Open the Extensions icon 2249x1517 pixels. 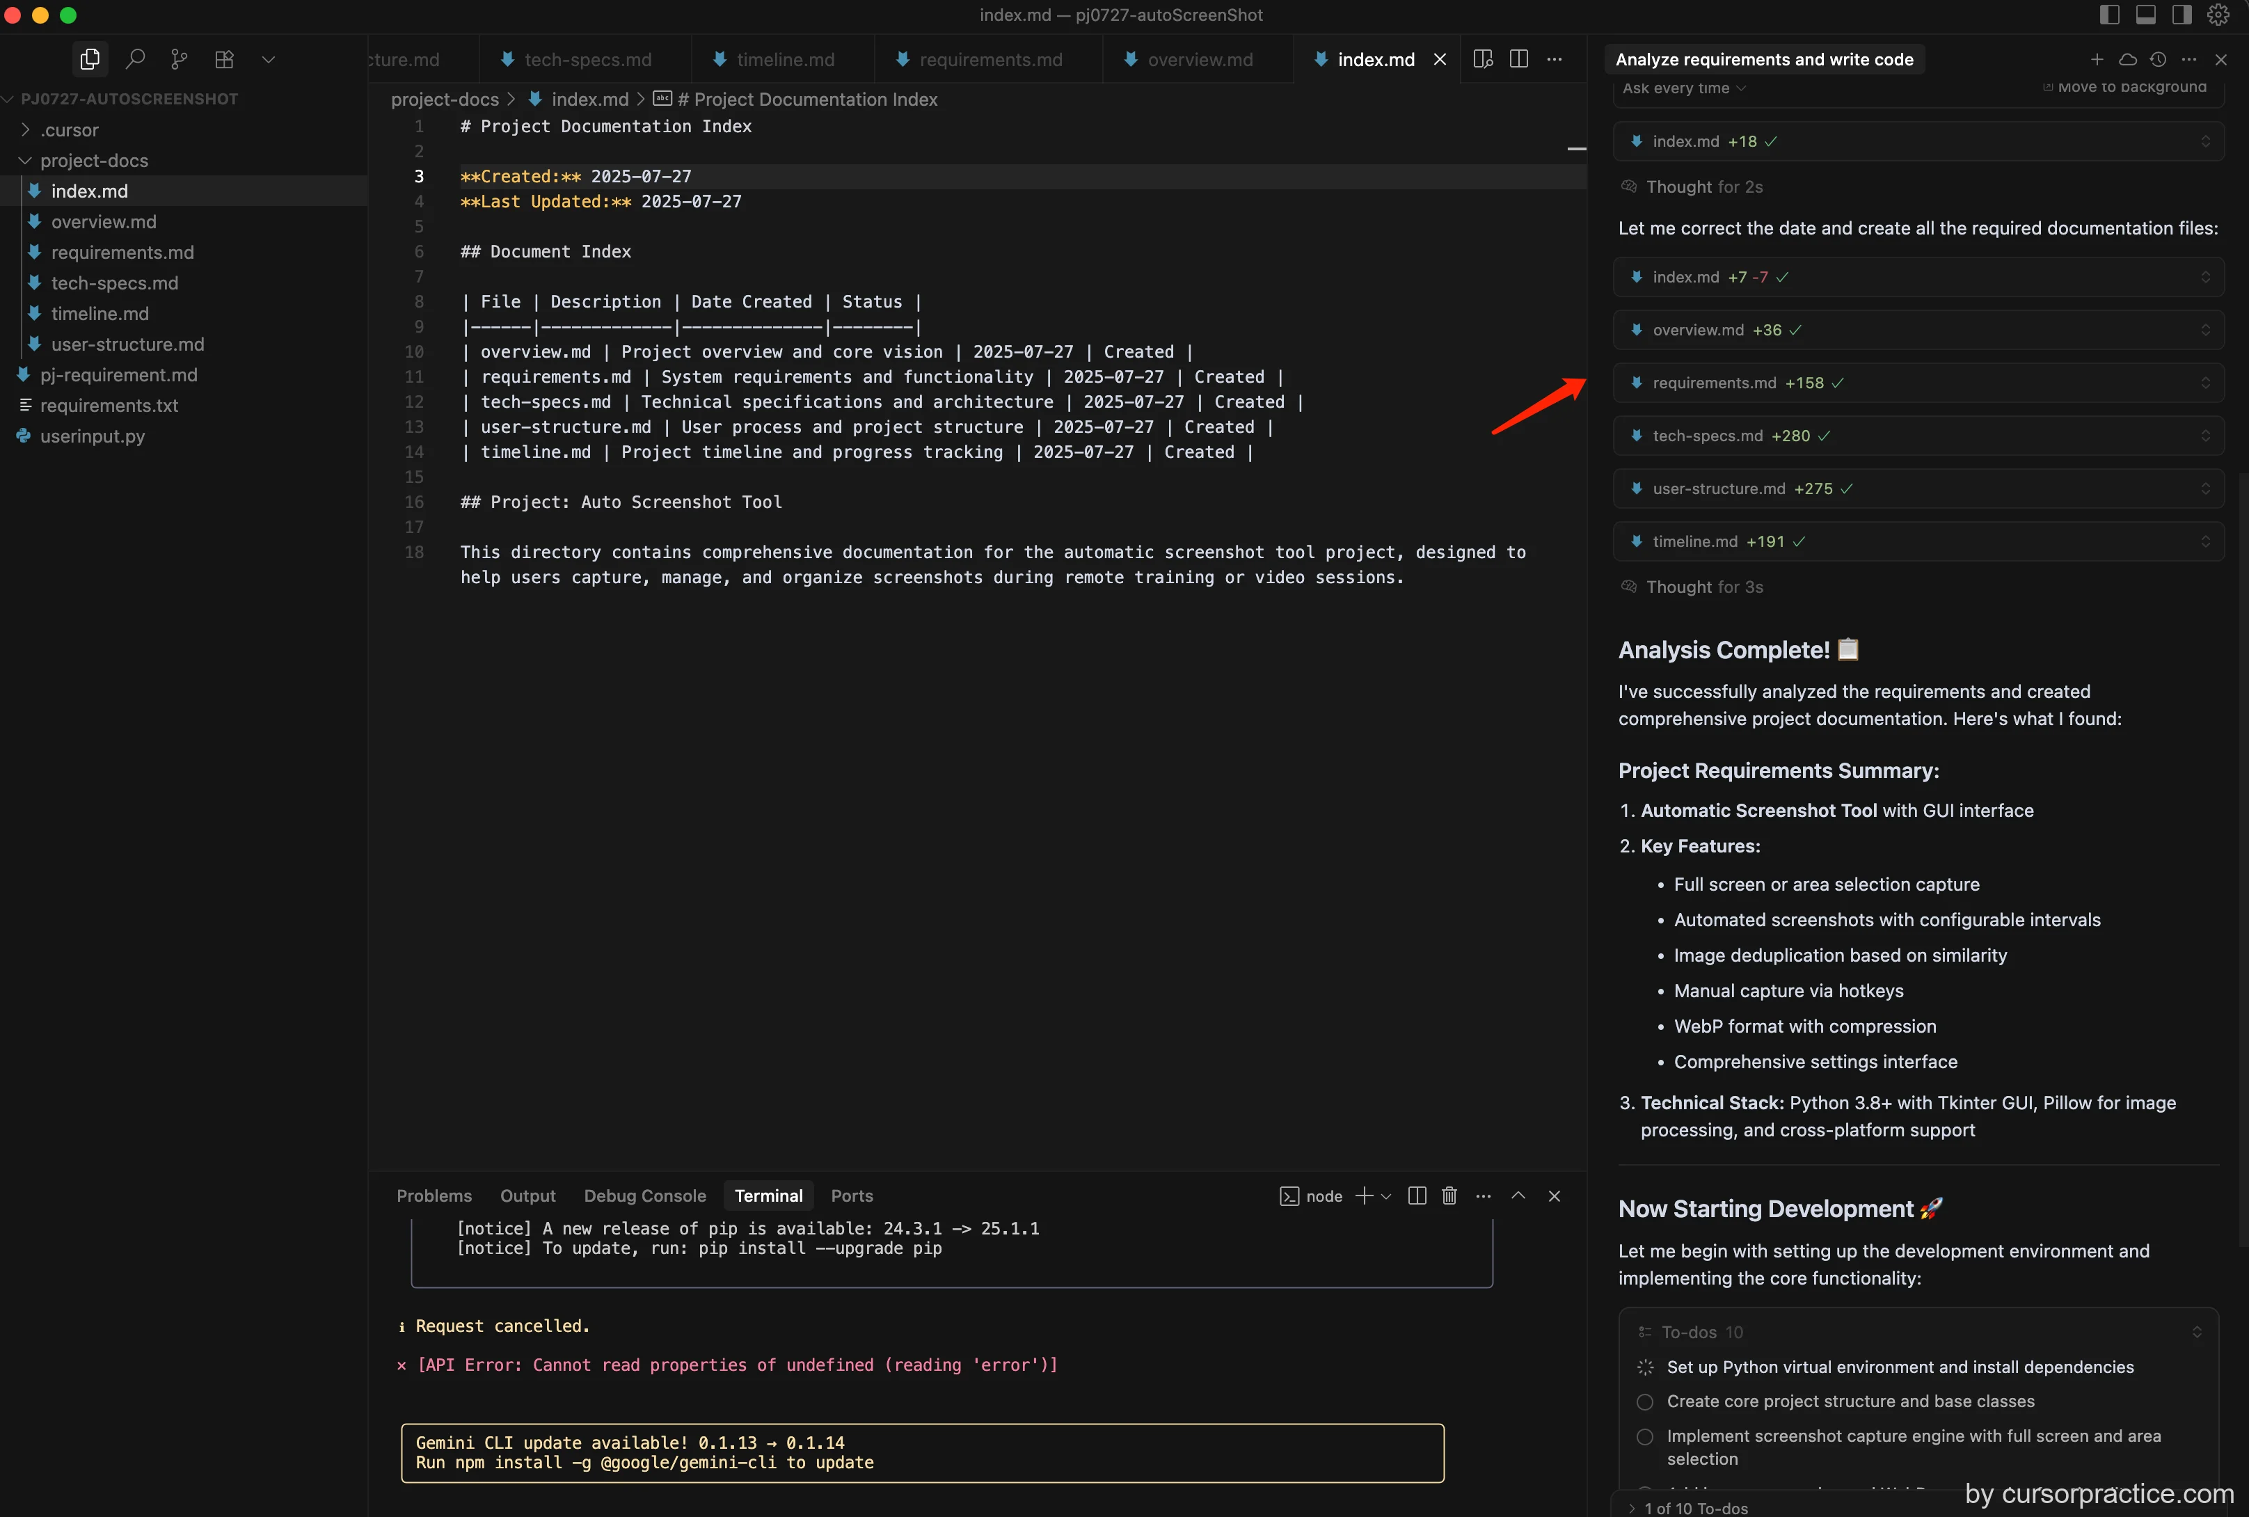225,59
